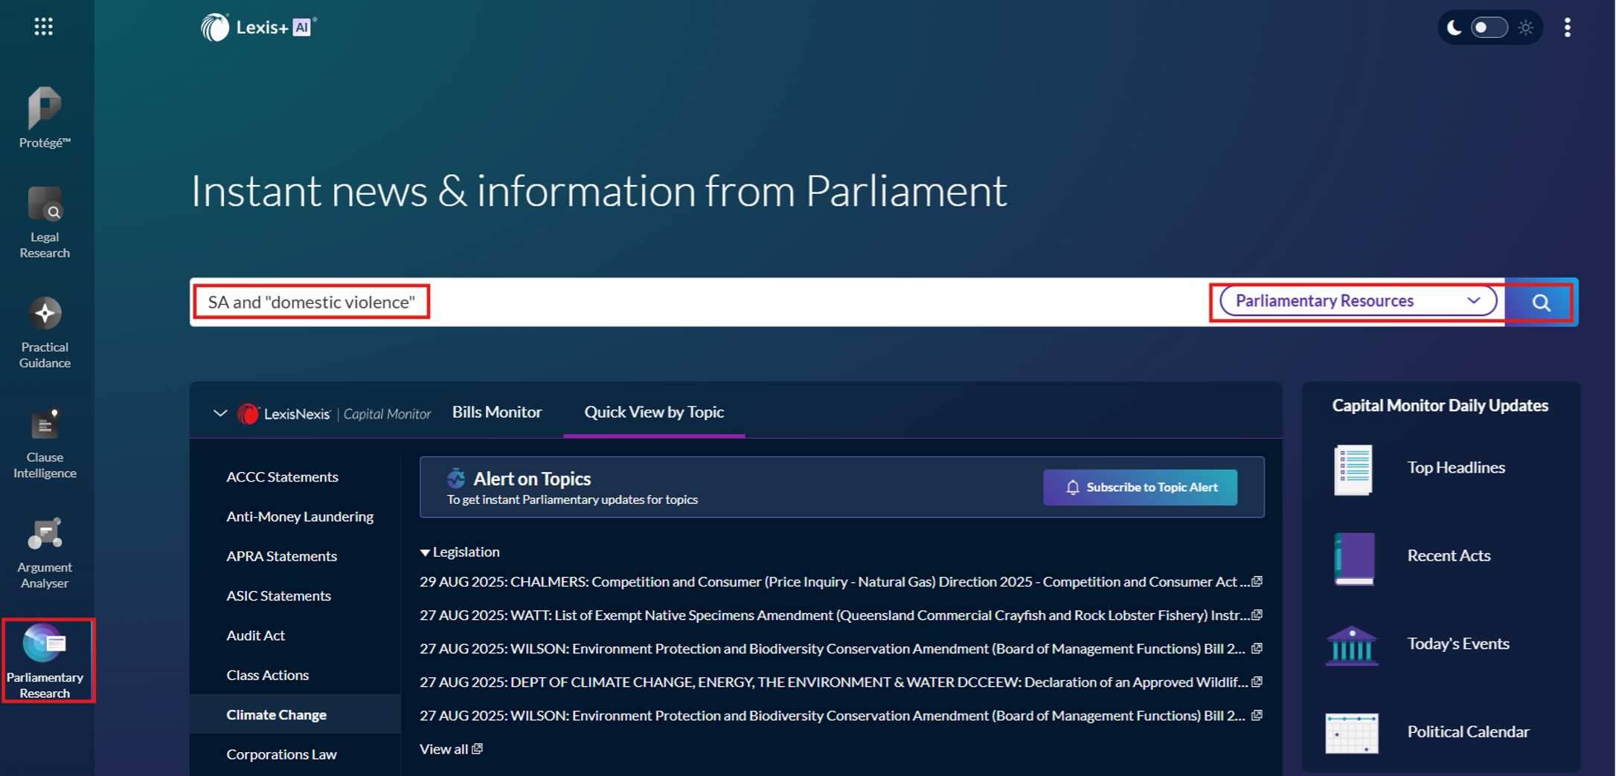
Task: Click Subscribe to Topic Alert button
Action: (x=1140, y=488)
